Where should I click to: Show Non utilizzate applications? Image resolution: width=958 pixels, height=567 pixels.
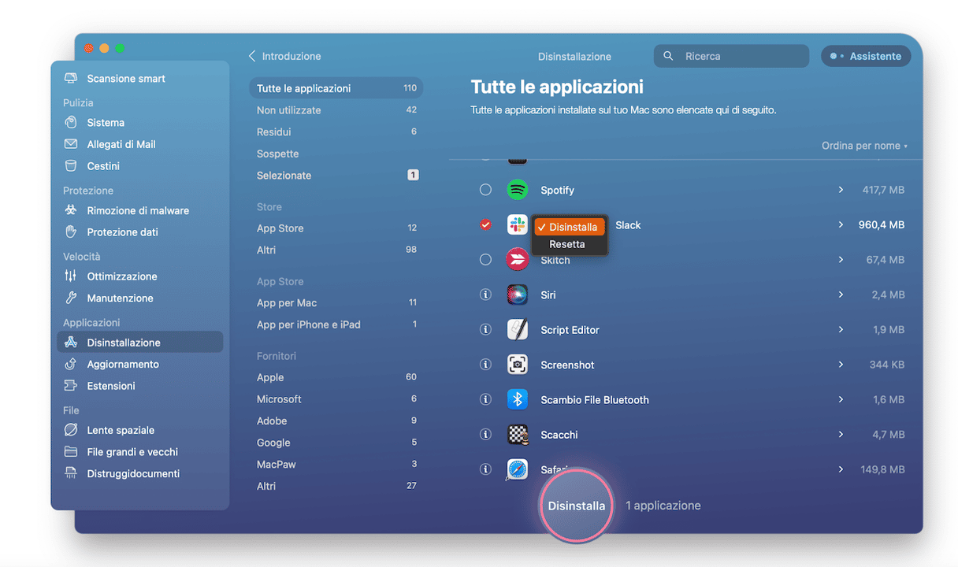tap(336, 110)
